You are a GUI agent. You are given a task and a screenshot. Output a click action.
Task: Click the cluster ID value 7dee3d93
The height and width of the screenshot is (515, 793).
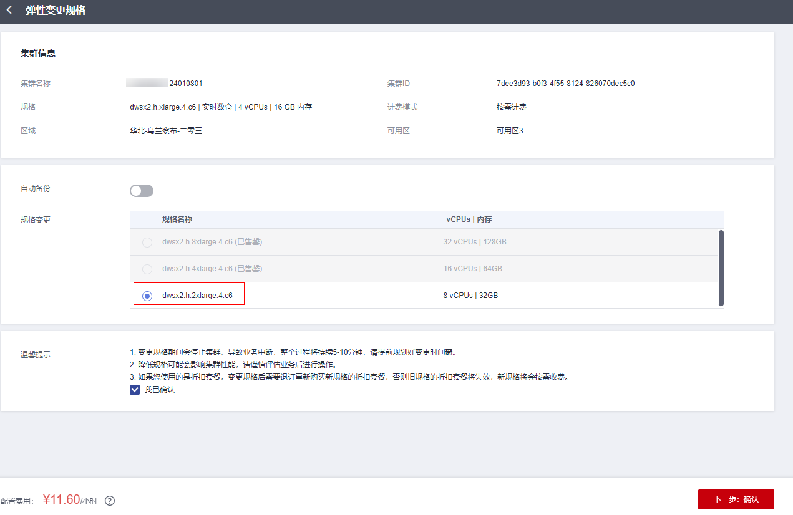pos(565,84)
